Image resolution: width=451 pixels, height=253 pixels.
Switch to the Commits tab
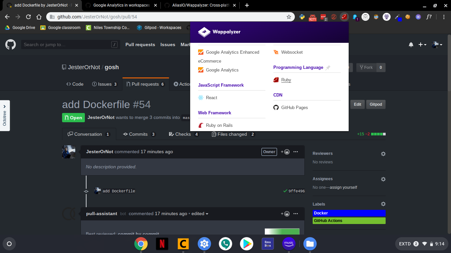click(139, 134)
